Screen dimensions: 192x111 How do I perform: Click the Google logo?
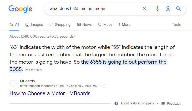coord(20,9)
